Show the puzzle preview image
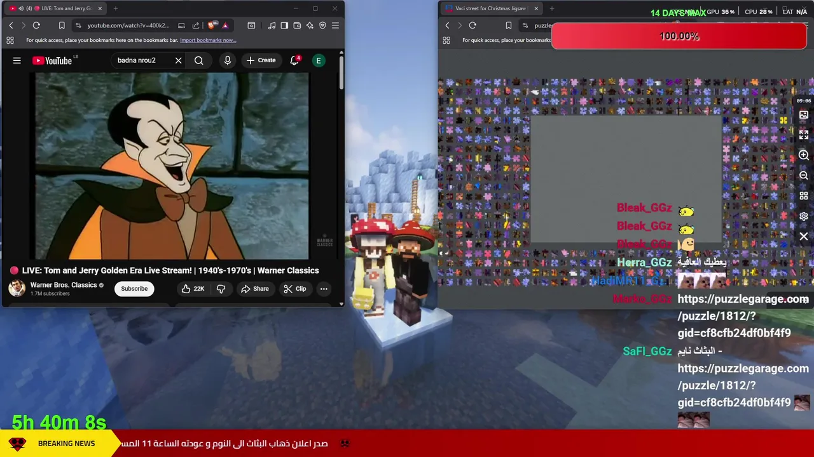 [x=804, y=115]
